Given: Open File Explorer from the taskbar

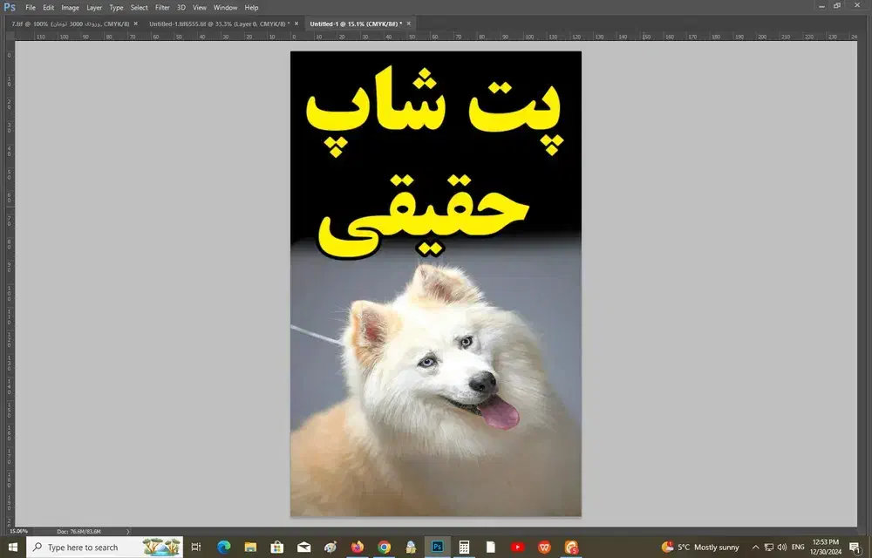Looking at the screenshot, I should [250, 547].
